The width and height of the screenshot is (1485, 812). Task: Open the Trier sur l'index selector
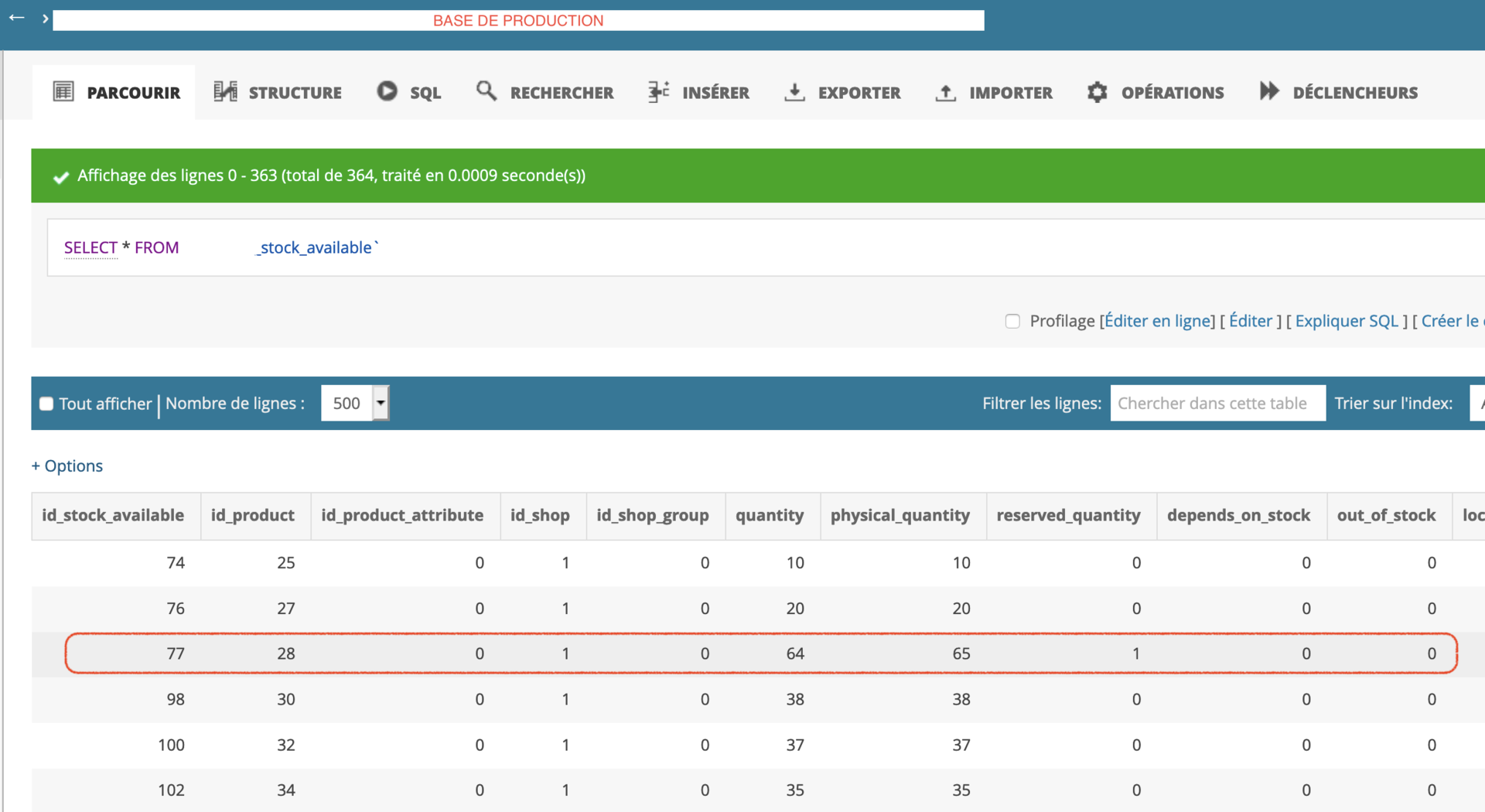click(1477, 403)
